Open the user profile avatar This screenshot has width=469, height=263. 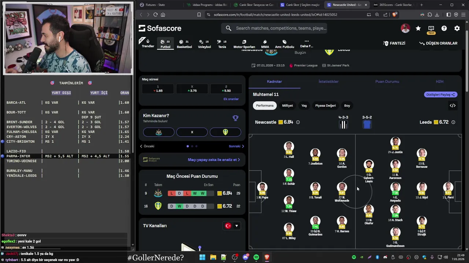coord(405,28)
